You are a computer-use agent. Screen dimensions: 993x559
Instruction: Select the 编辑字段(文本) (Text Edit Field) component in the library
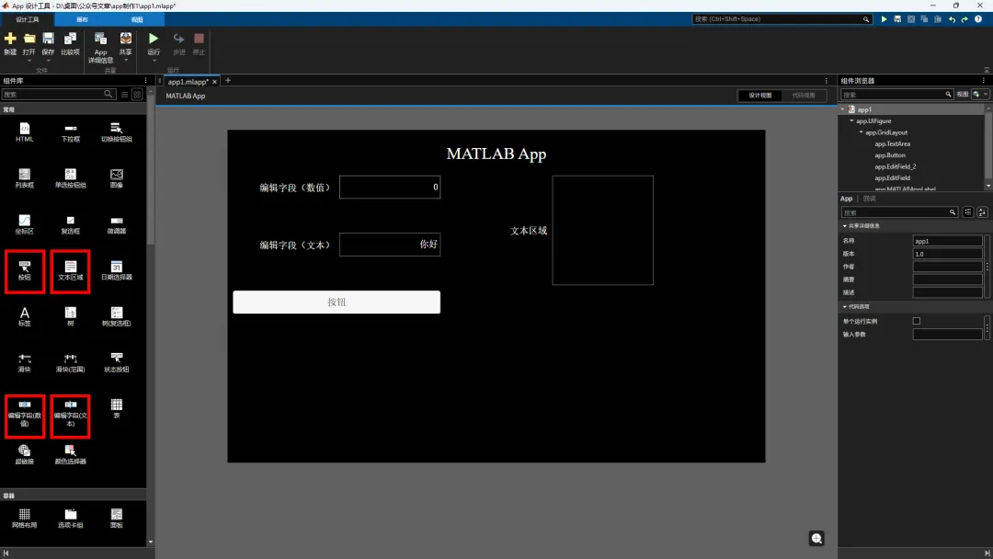70,416
